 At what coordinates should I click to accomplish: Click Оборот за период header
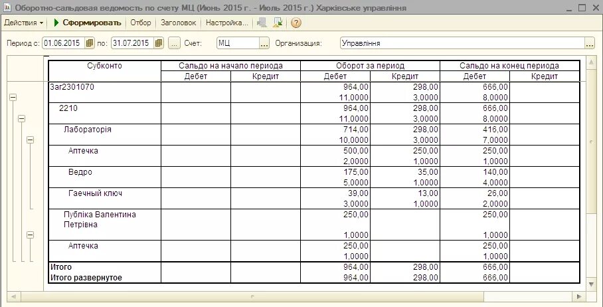(x=370, y=65)
